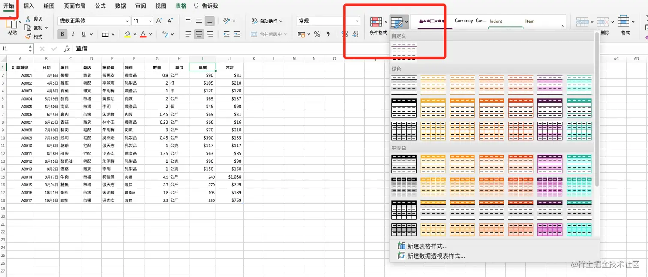Click the Format as Table icon

coord(397,22)
